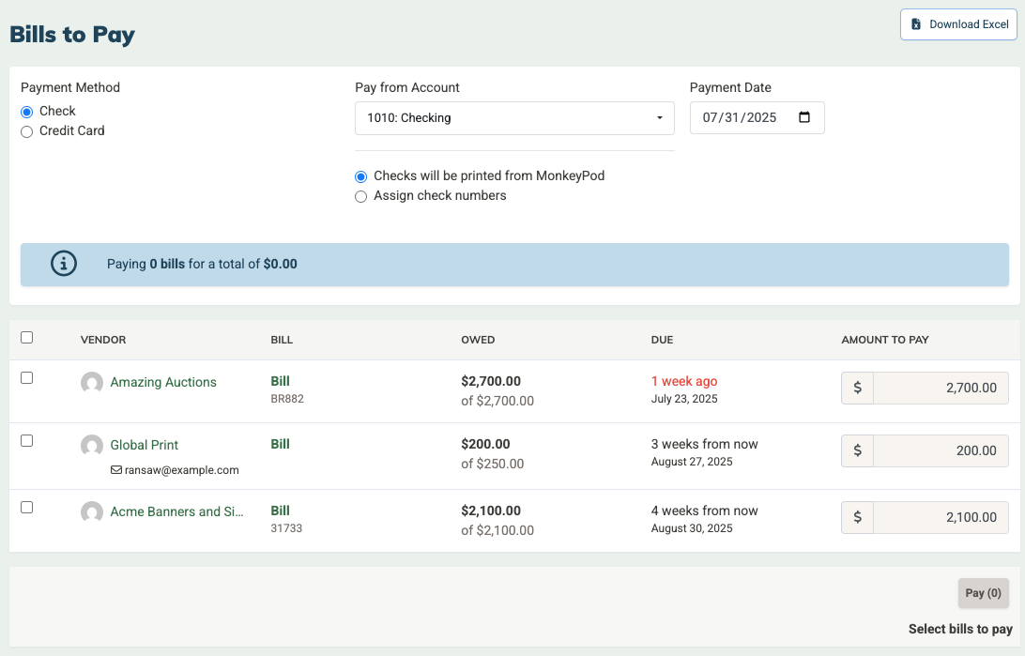Click the Global Print vendor avatar

(92, 446)
